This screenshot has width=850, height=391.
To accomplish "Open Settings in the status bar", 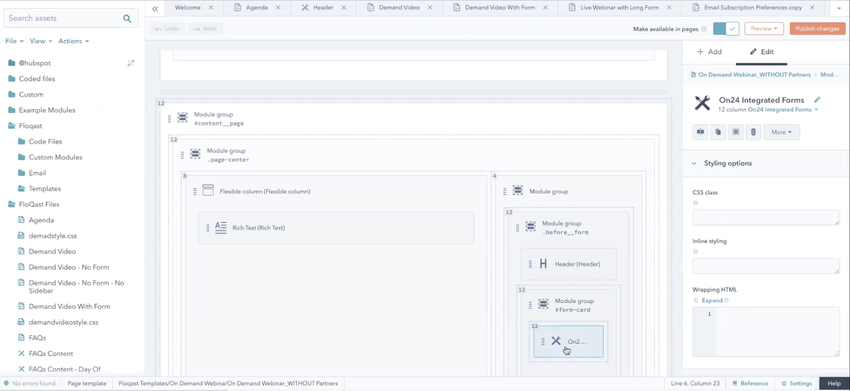I will click(797, 384).
